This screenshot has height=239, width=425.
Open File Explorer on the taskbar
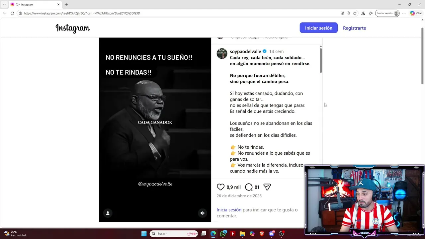242,234
